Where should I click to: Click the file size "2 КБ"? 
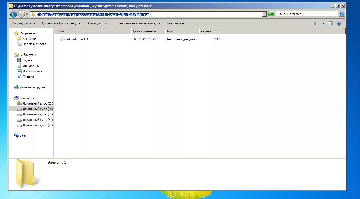click(x=217, y=39)
